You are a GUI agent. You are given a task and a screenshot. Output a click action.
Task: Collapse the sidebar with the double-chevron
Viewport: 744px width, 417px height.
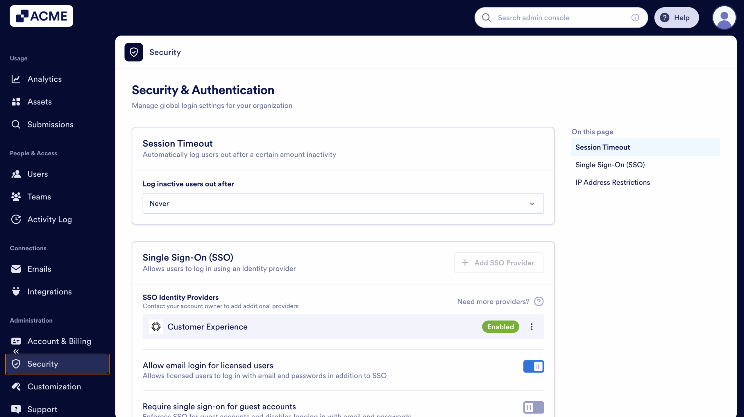pyautogui.click(x=16, y=351)
